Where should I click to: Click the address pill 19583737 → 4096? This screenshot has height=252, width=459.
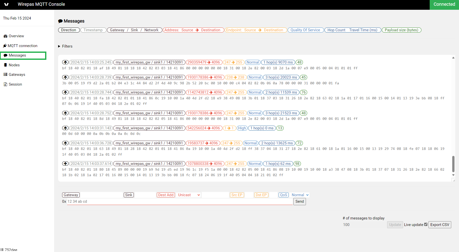pyautogui.click(x=203, y=143)
